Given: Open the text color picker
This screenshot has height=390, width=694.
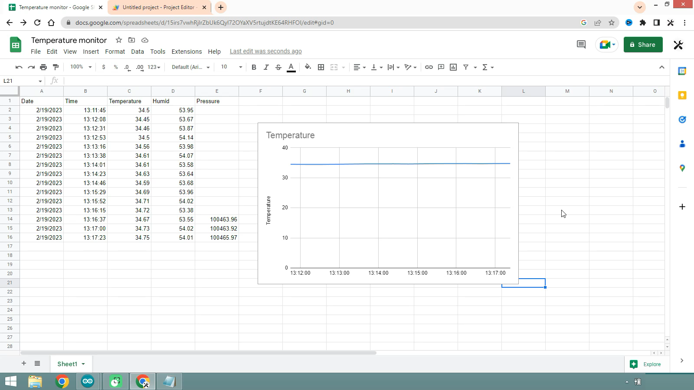Looking at the screenshot, I should coord(291,67).
